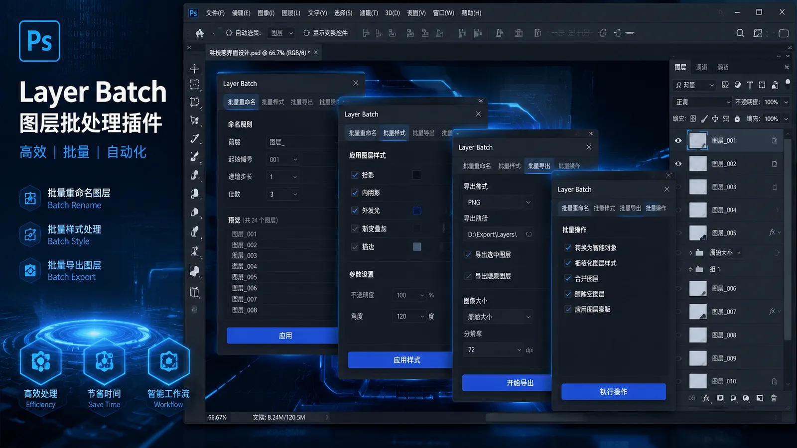
Task: Select the 图层_003 layer thumbnail
Action: [x=698, y=187]
